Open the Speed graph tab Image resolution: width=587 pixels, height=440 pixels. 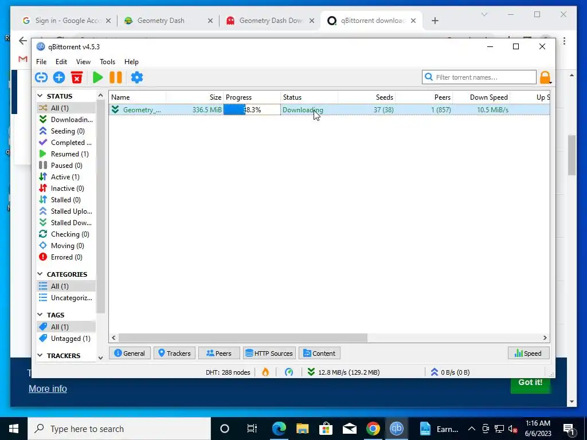click(x=529, y=353)
